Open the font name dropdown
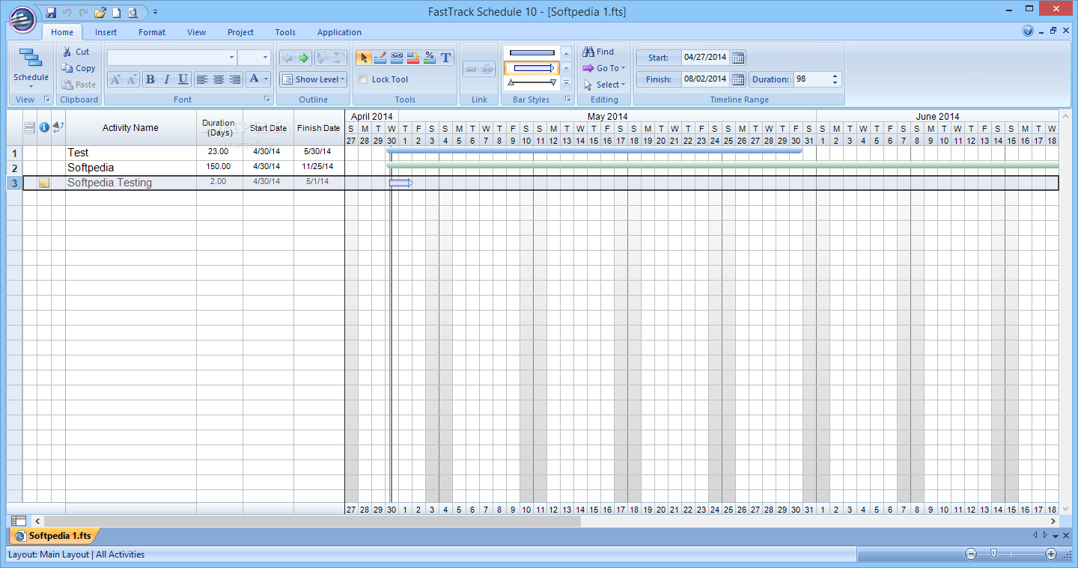This screenshot has width=1078, height=568. point(231,58)
